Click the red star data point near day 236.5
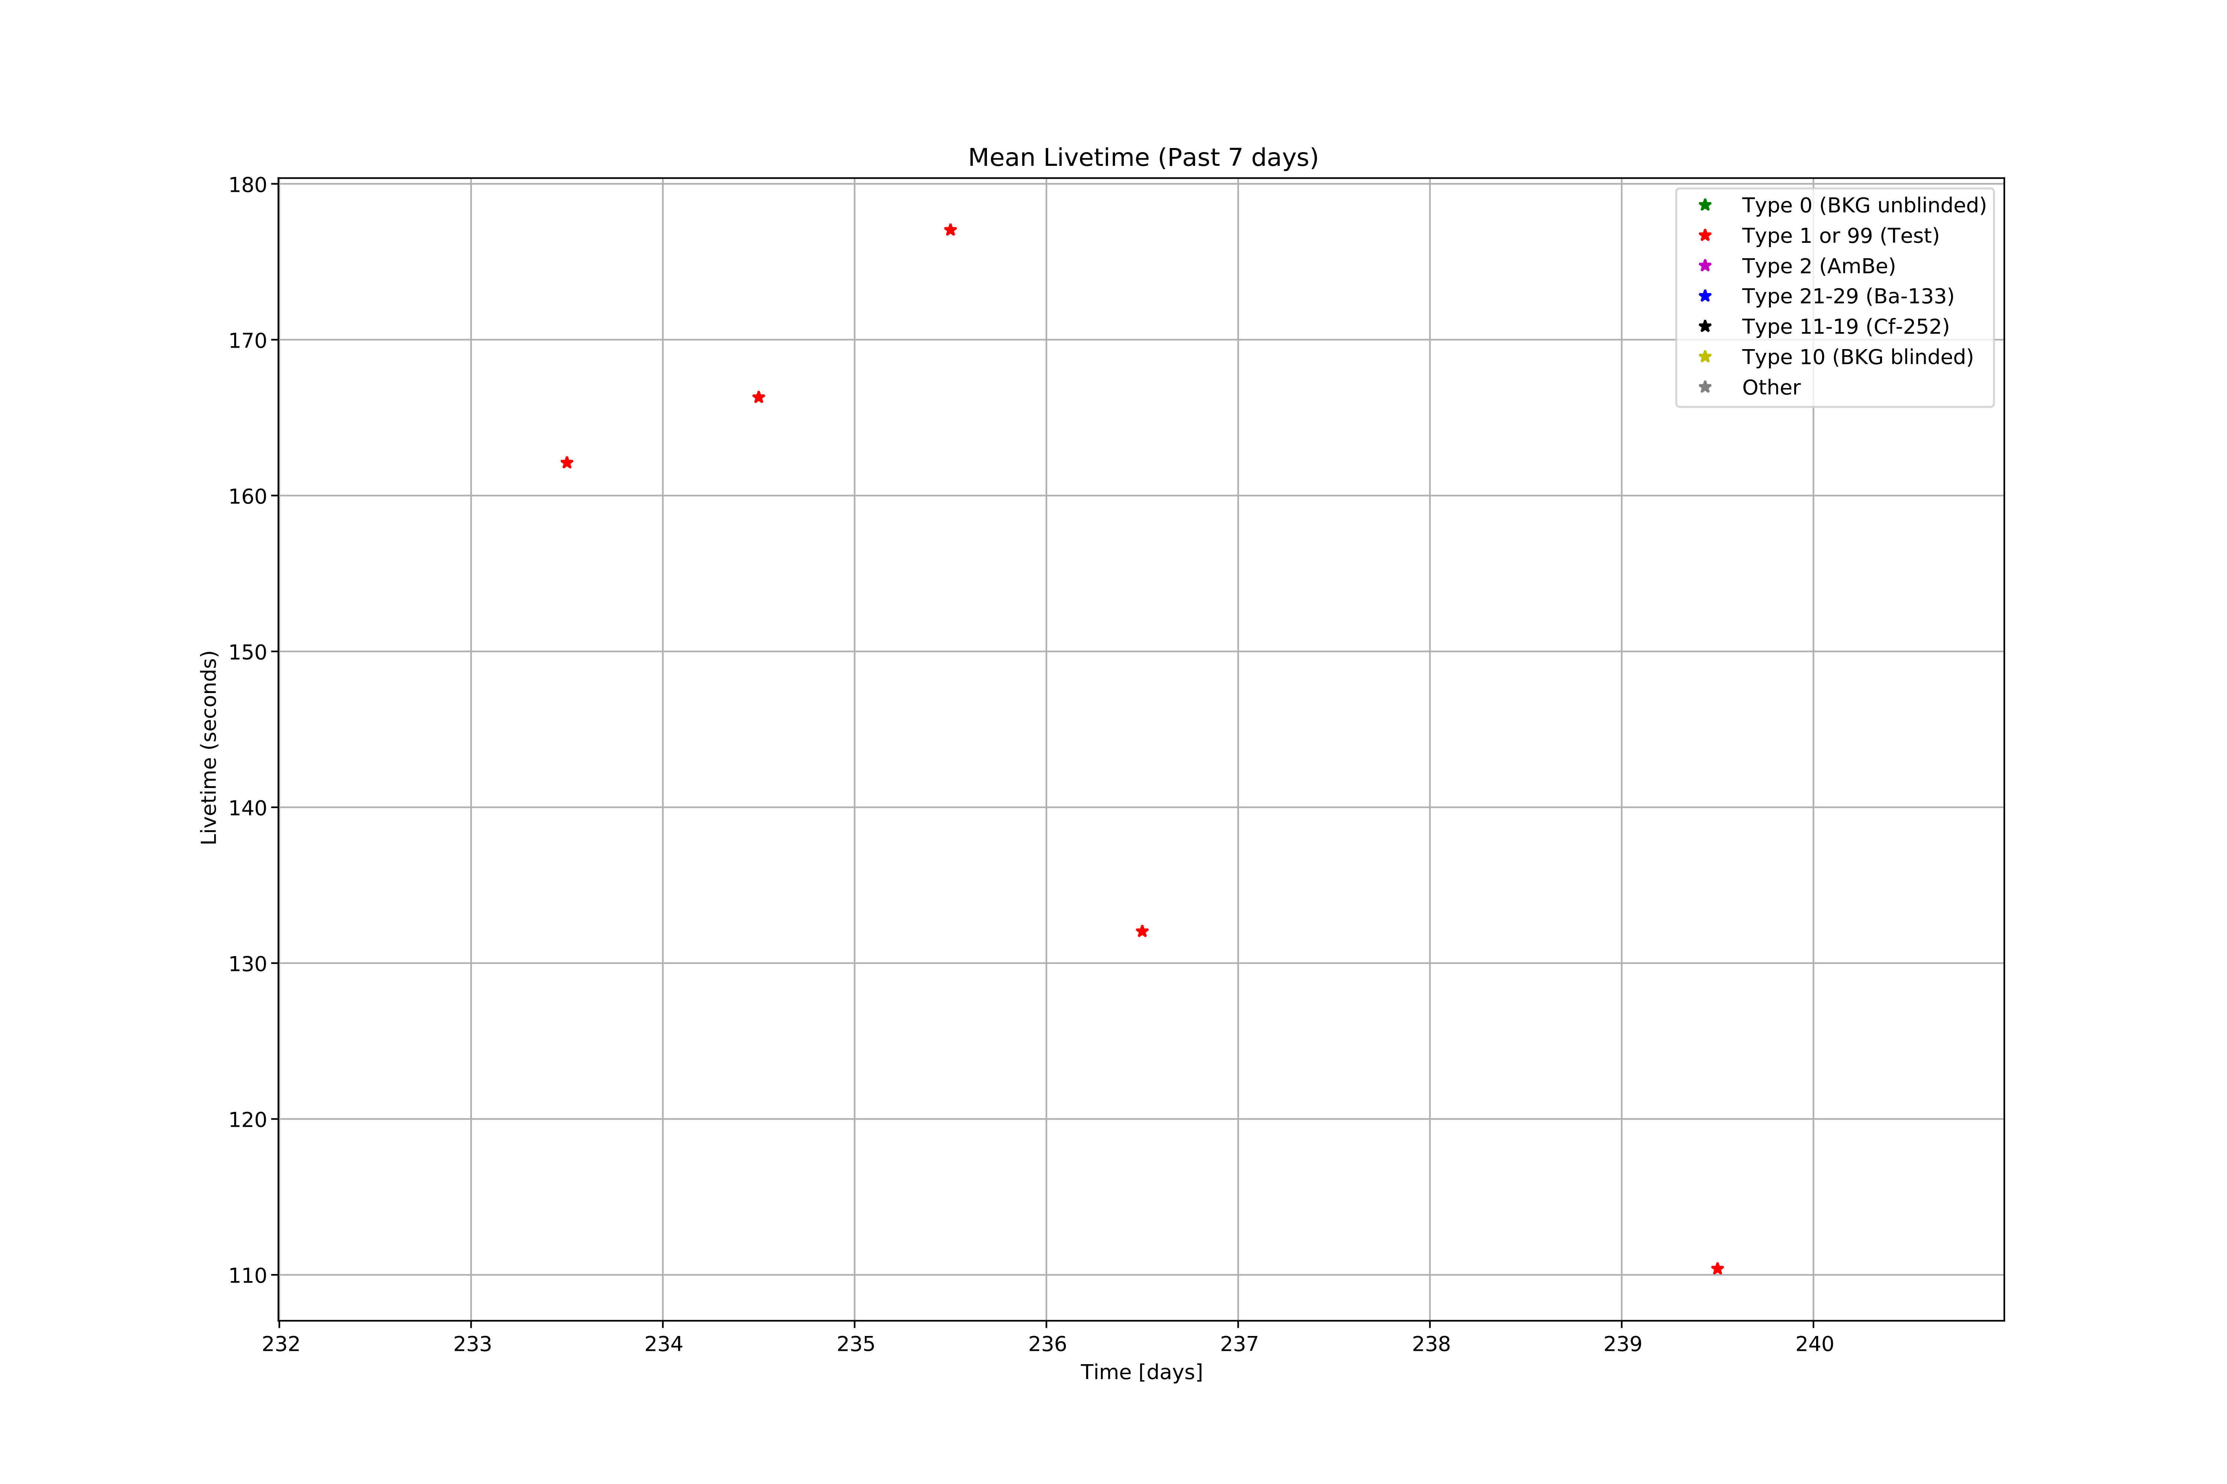The height and width of the screenshot is (1484, 2227). (1142, 931)
